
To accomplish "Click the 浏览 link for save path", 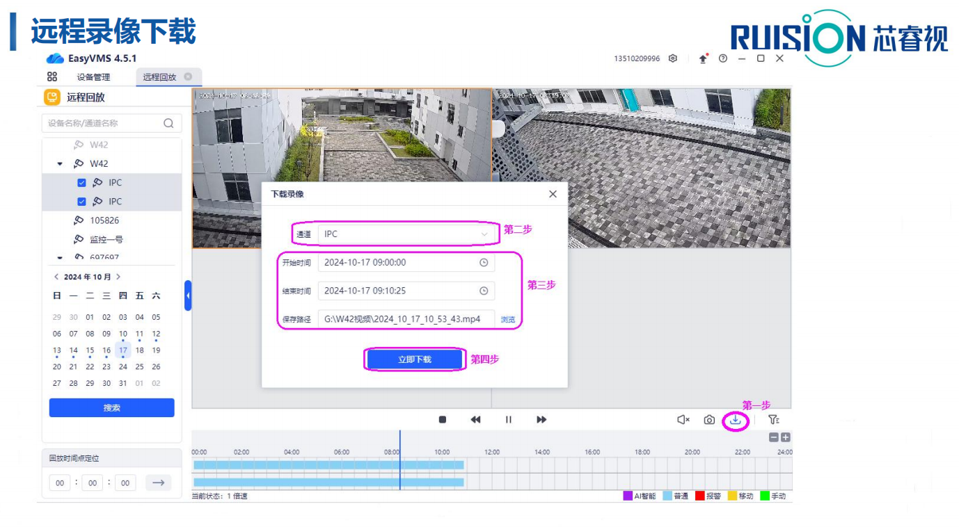I will pyautogui.click(x=508, y=320).
